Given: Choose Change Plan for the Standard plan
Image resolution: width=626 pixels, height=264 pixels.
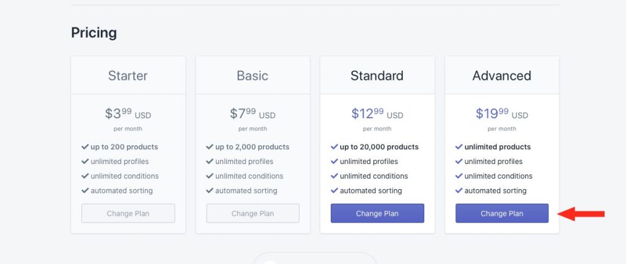Looking at the screenshot, I should [x=377, y=213].
